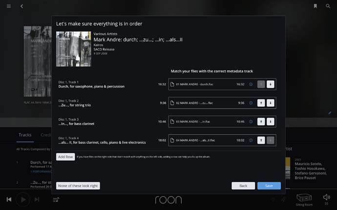Skip to previous track
The width and height of the screenshot is (337, 210).
(9, 199)
